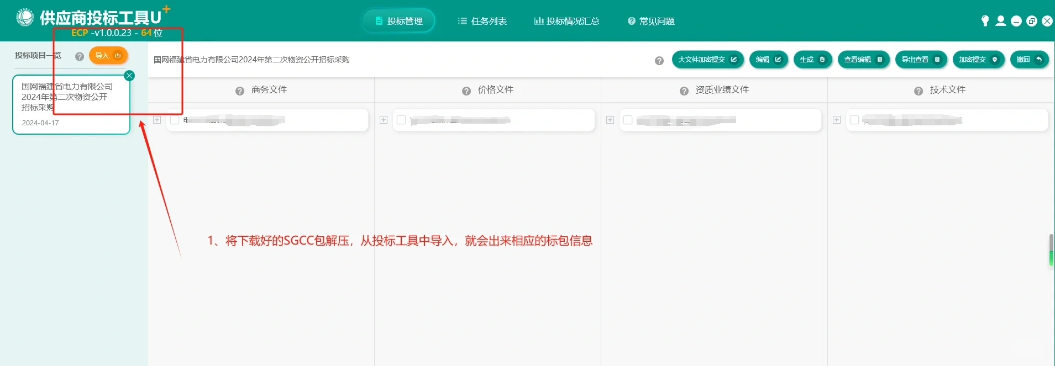Click the app logo icon

click(x=25, y=18)
